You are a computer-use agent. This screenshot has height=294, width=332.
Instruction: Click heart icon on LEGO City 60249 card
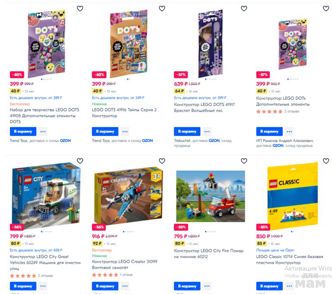(x=80, y=161)
